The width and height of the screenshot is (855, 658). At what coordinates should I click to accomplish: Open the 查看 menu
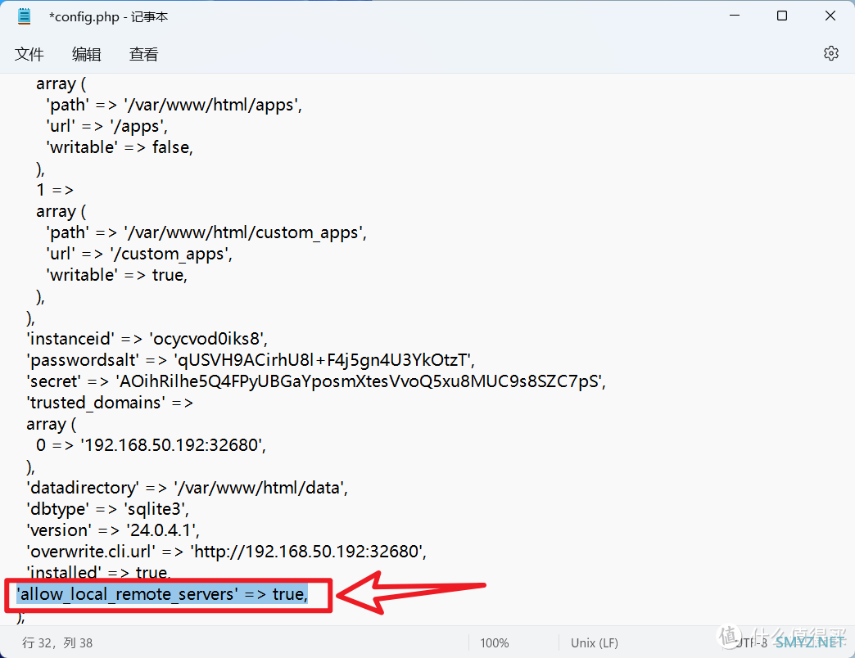(x=143, y=54)
